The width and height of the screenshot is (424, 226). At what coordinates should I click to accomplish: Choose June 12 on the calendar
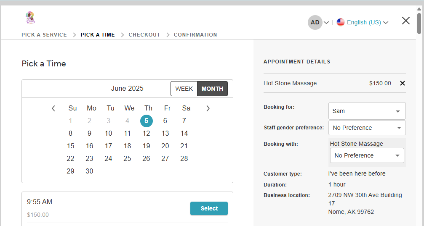146,134
